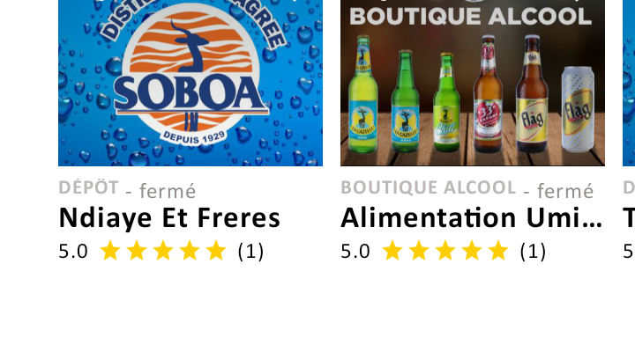The width and height of the screenshot is (635, 352).
Task: Open the Boutique Alcool bottles image
Action: [473, 83]
